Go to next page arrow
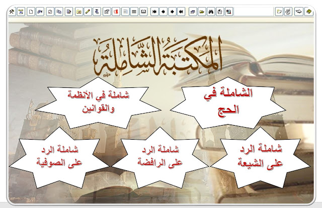The image size is (322, 208). pos(172,12)
